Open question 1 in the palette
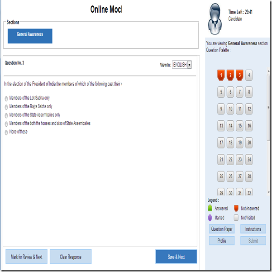The height and width of the screenshot is (272, 272). pyautogui.click(x=221, y=75)
